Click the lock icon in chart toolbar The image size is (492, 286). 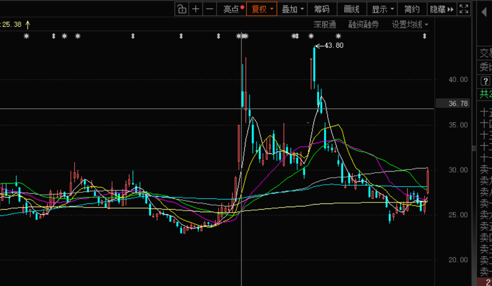point(182,9)
